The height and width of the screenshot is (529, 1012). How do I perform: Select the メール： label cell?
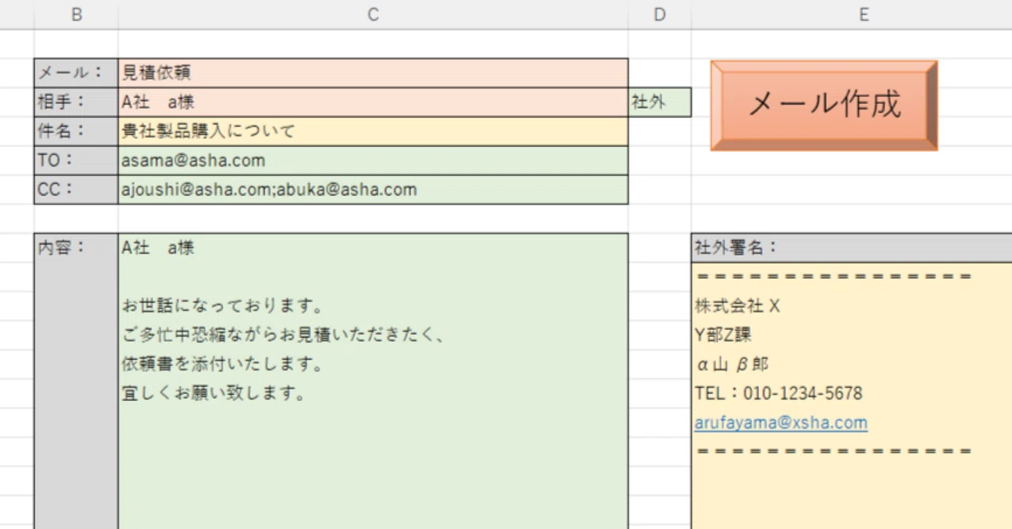(77, 73)
